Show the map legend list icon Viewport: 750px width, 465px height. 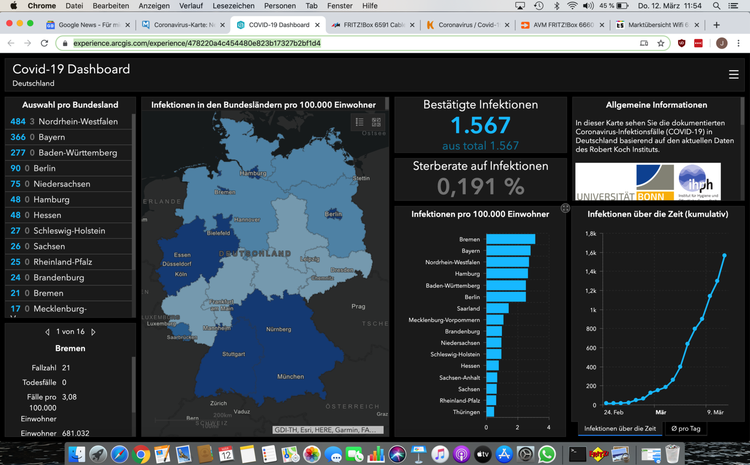point(360,122)
